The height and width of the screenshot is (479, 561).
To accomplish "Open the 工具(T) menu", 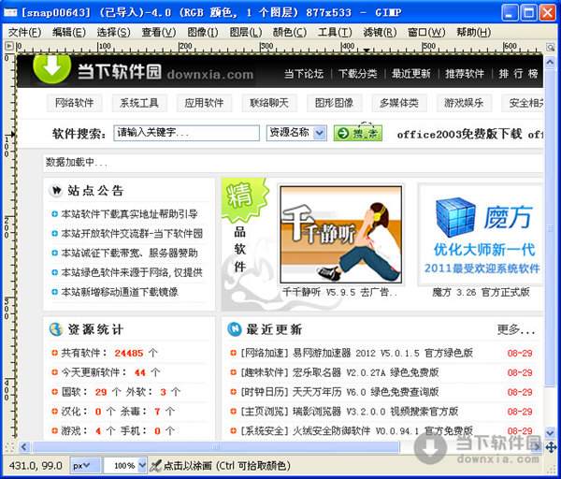I will pyautogui.click(x=335, y=33).
